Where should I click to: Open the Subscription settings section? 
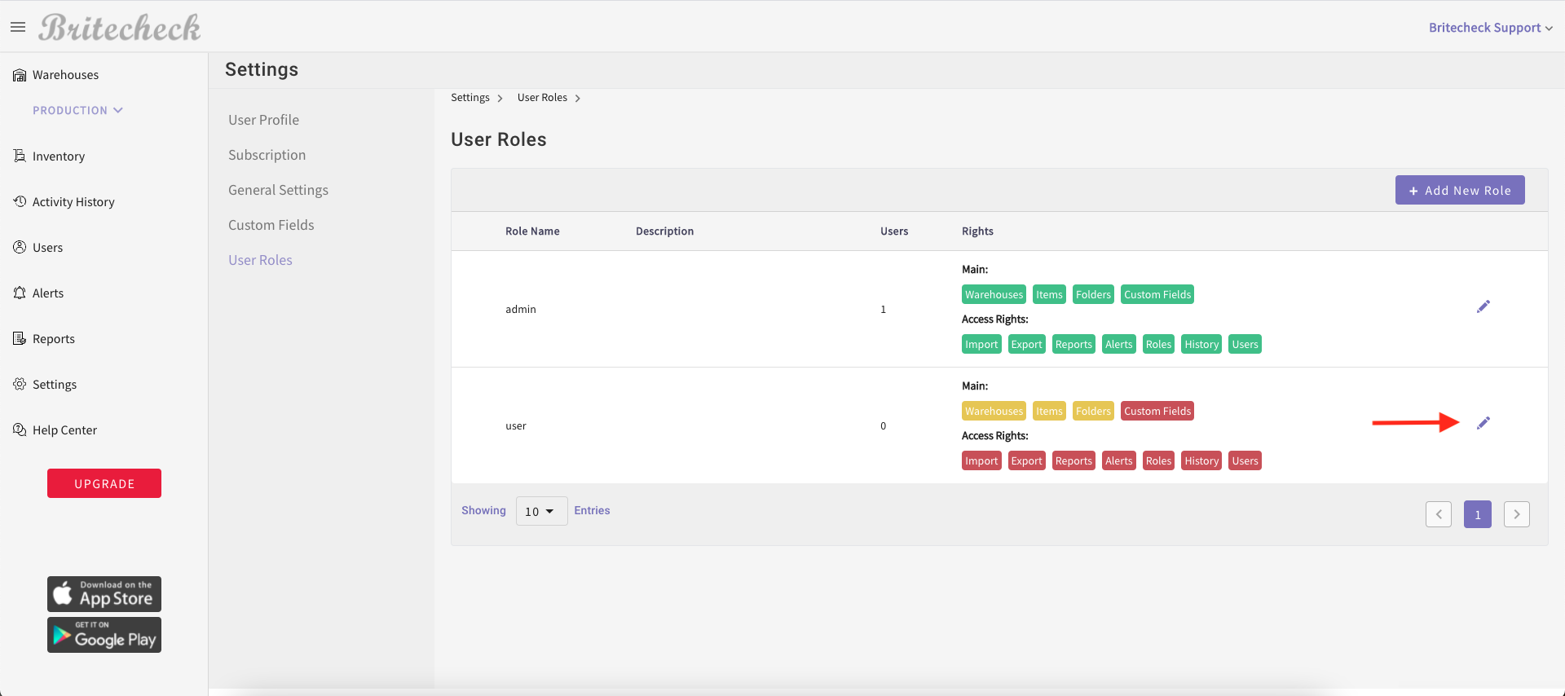(x=267, y=155)
